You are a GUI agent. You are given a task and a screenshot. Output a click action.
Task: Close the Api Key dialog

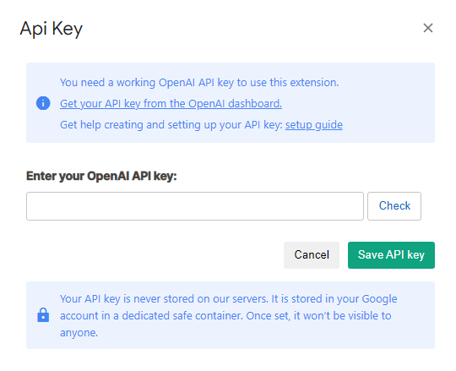[x=428, y=28]
